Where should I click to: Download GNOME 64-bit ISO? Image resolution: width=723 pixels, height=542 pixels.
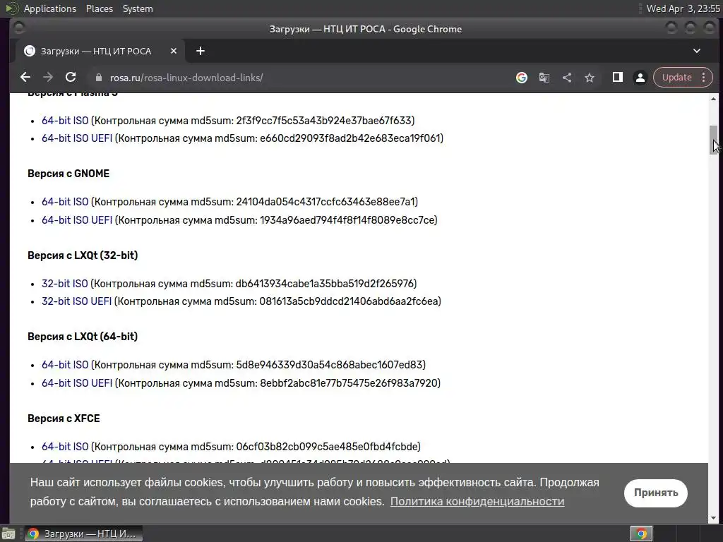(65, 202)
